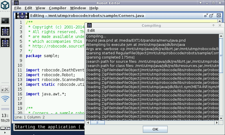The width and height of the screenshot is (225, 135).
Task: Click the 'Args are: -verbose' output line
Action: pos(152,49)
